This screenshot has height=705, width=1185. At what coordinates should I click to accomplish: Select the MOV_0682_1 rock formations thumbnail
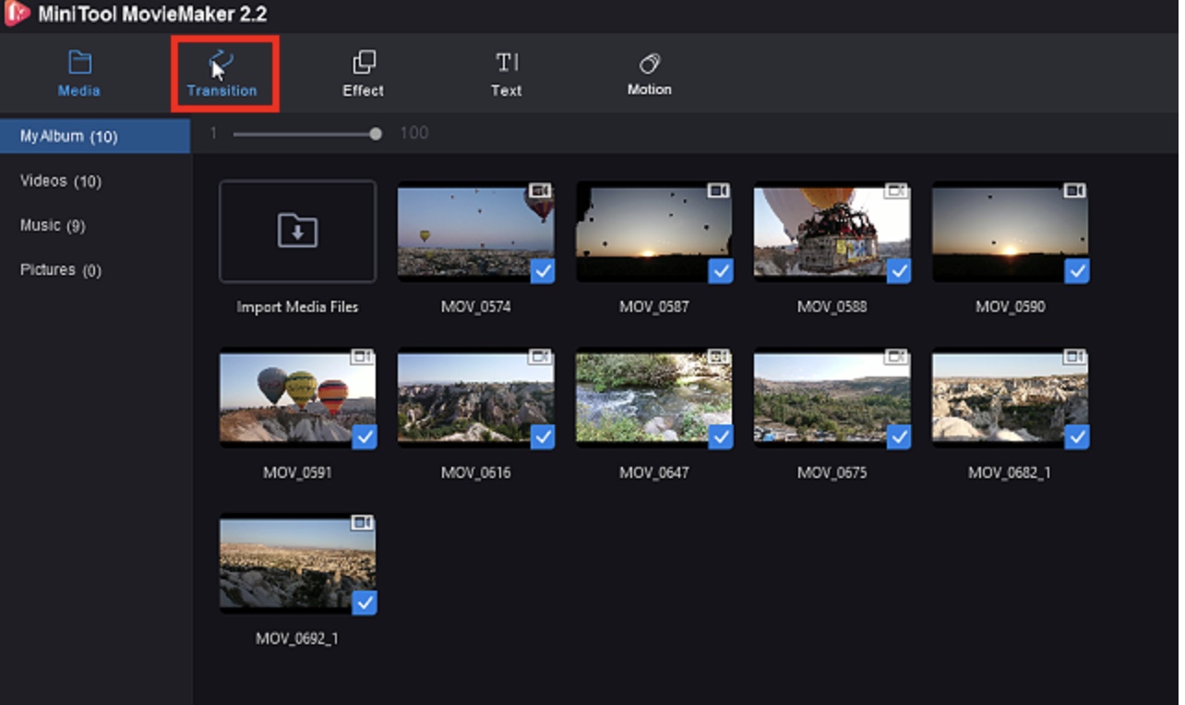point(1011,397)
